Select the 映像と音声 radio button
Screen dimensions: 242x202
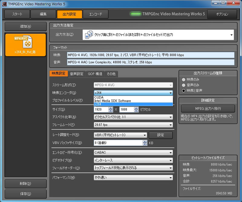pyautogui.click(x=183, y=90)
